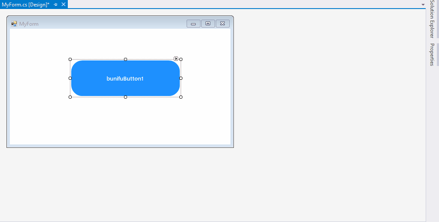Viewport: 439px width, 222px height.
Task: Click the right-middle resize handle of bunifuButton1
Action: (x=181, y=78)
